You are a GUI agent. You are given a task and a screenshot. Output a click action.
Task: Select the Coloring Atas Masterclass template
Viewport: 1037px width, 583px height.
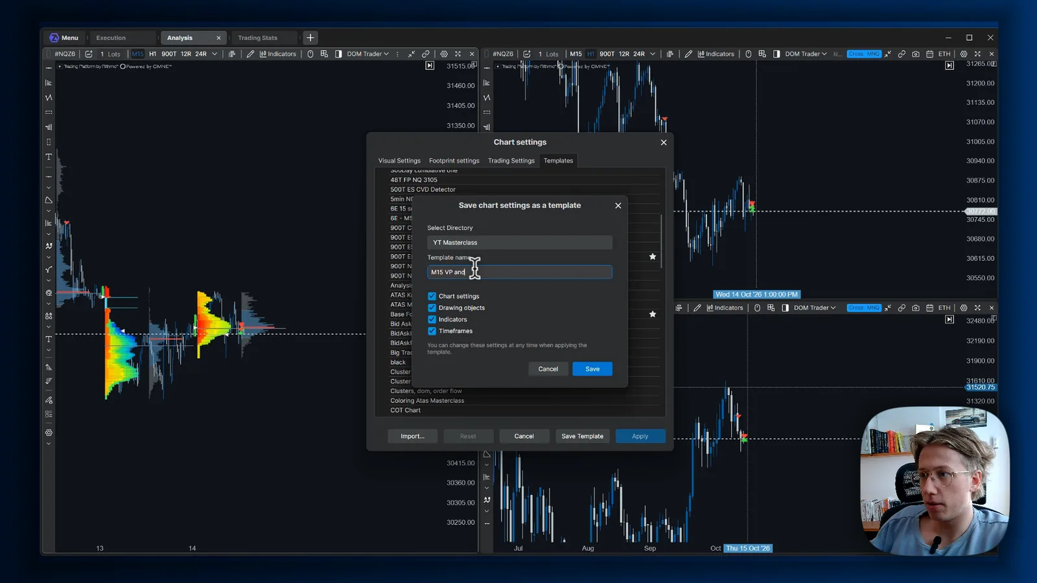427,400
